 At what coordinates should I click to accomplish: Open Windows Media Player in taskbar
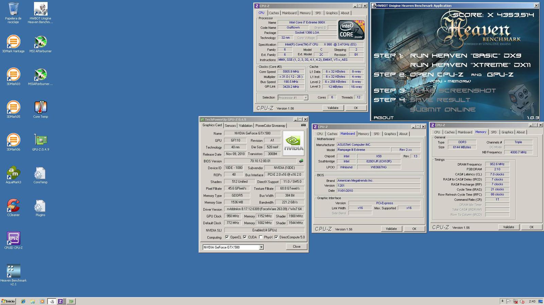42,301
